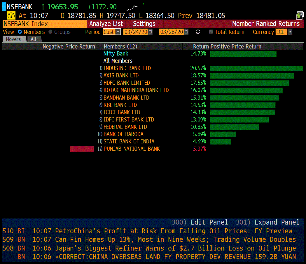
Task: Open the Analyze List menu
Action: coord(106,24)
